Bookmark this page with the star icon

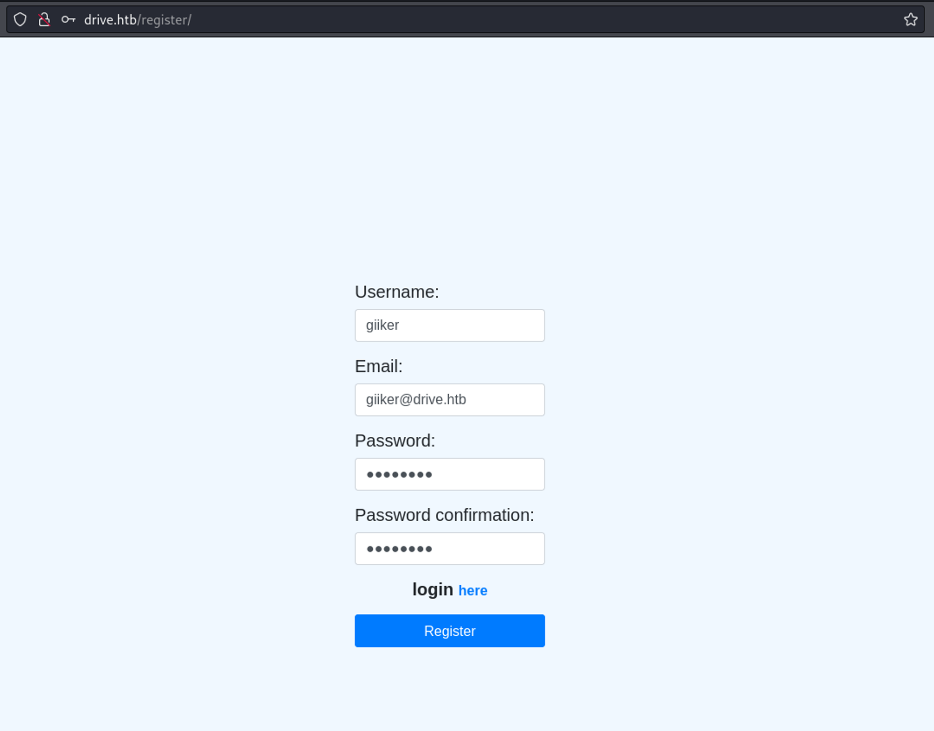click(910, 20)
